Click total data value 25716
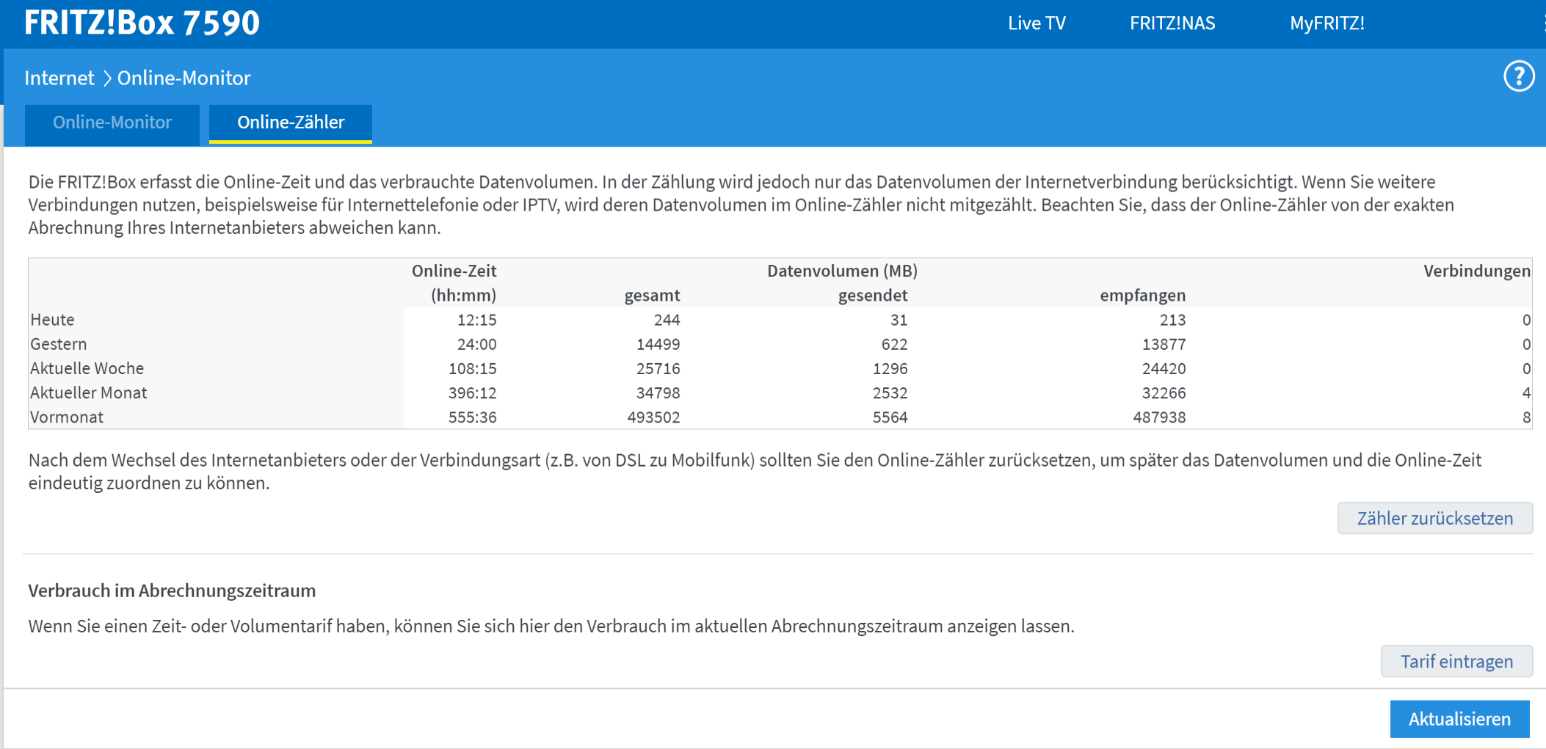The width and height of the screenshot is (1546, 749). pos(658,368)
